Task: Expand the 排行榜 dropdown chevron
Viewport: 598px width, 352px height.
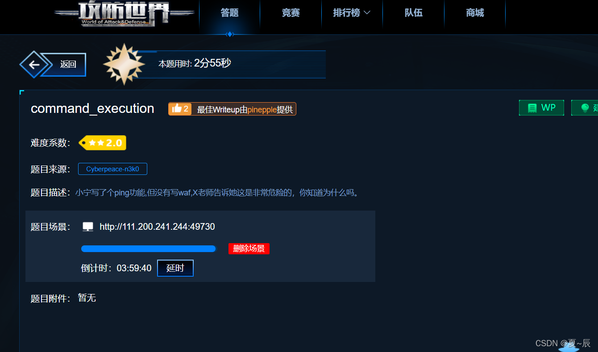Action: pyautogui.click(x=367, y=13)
